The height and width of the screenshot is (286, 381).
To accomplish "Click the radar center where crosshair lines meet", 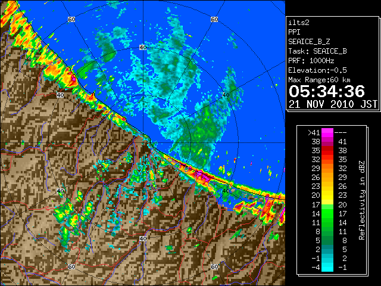I will pyautogui.click(x=143, y=143).
